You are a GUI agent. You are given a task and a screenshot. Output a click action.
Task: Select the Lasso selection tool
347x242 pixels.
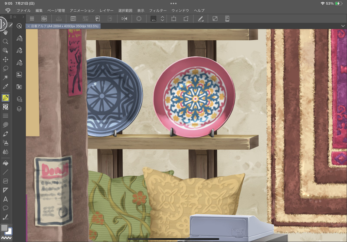click(x=6, y=68)
